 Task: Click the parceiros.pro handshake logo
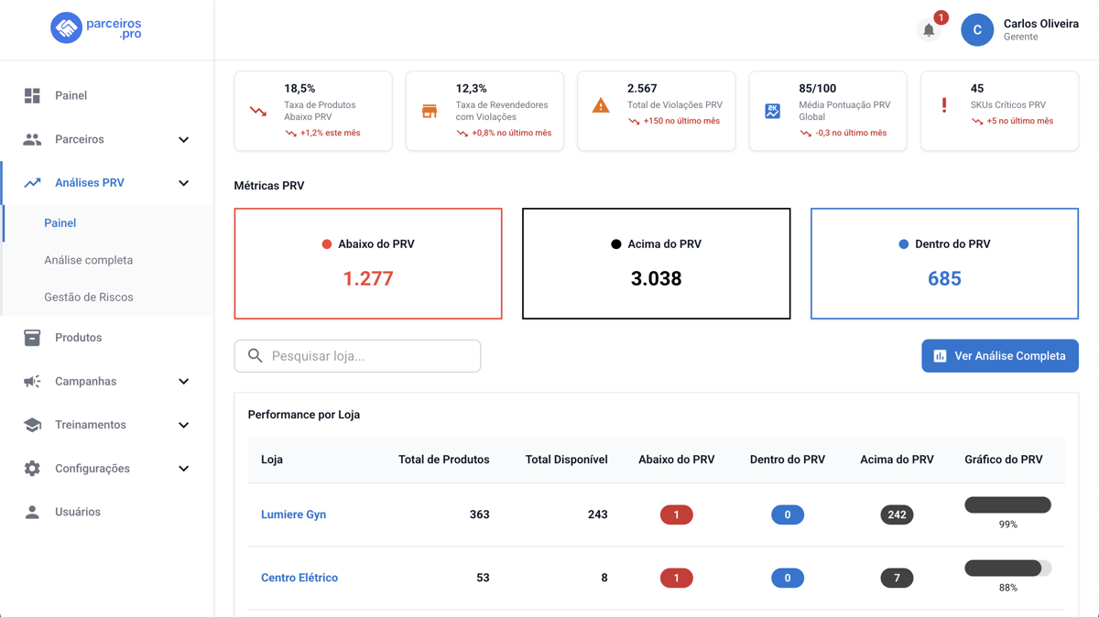point(66,28)
